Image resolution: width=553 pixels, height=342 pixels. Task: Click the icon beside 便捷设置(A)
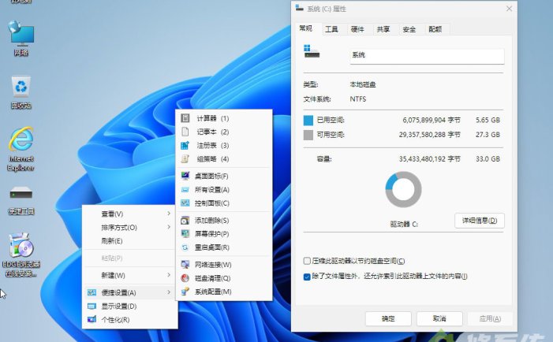click(92, 292)
